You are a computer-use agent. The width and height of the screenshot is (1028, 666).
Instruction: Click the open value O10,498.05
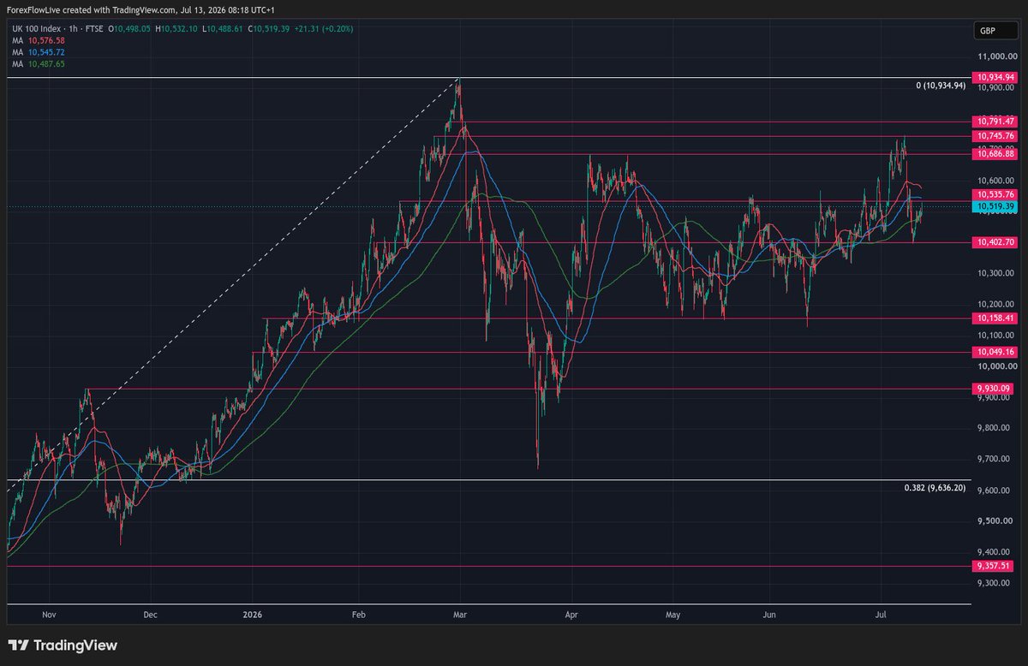pos(129,29)
